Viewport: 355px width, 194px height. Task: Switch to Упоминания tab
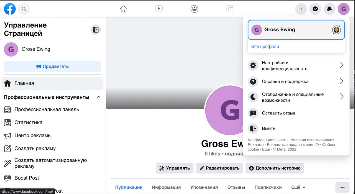click(x=204, y=187)
